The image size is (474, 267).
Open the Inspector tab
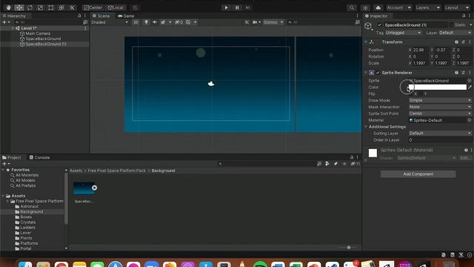tap(376, 16)
